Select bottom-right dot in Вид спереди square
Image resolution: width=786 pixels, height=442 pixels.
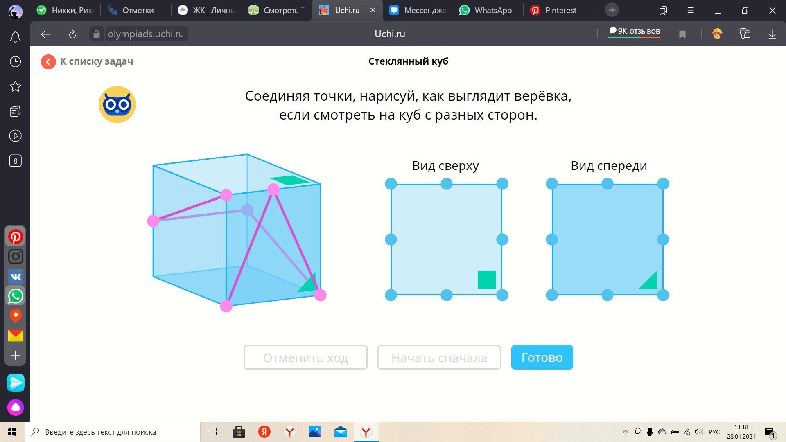(x=663, y=295)
